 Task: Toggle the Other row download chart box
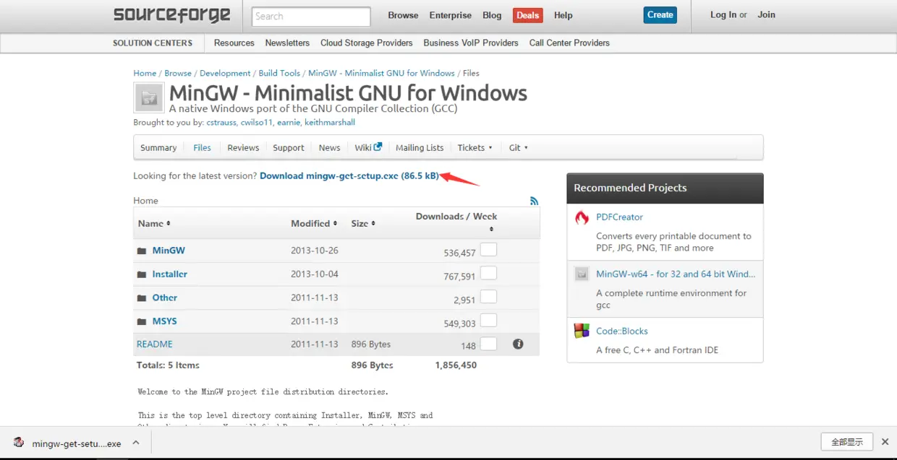click(488, 297)
